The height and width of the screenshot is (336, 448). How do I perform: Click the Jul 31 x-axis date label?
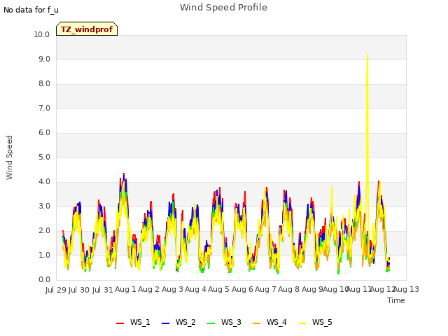click(x=103, y=290)
